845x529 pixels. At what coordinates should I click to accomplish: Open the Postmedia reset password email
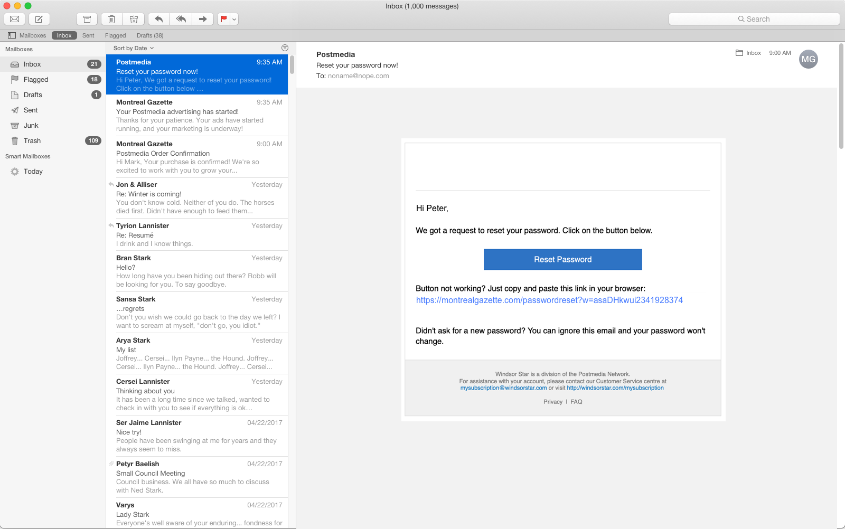(197, 74)
